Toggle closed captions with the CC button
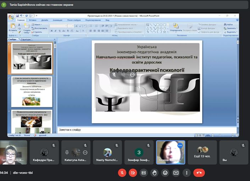 pos(144,173)
